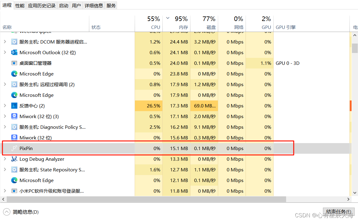
Task: Expand the Diagnostic Policy service host row
Action: pyautogui.click(x=5, y=127)
